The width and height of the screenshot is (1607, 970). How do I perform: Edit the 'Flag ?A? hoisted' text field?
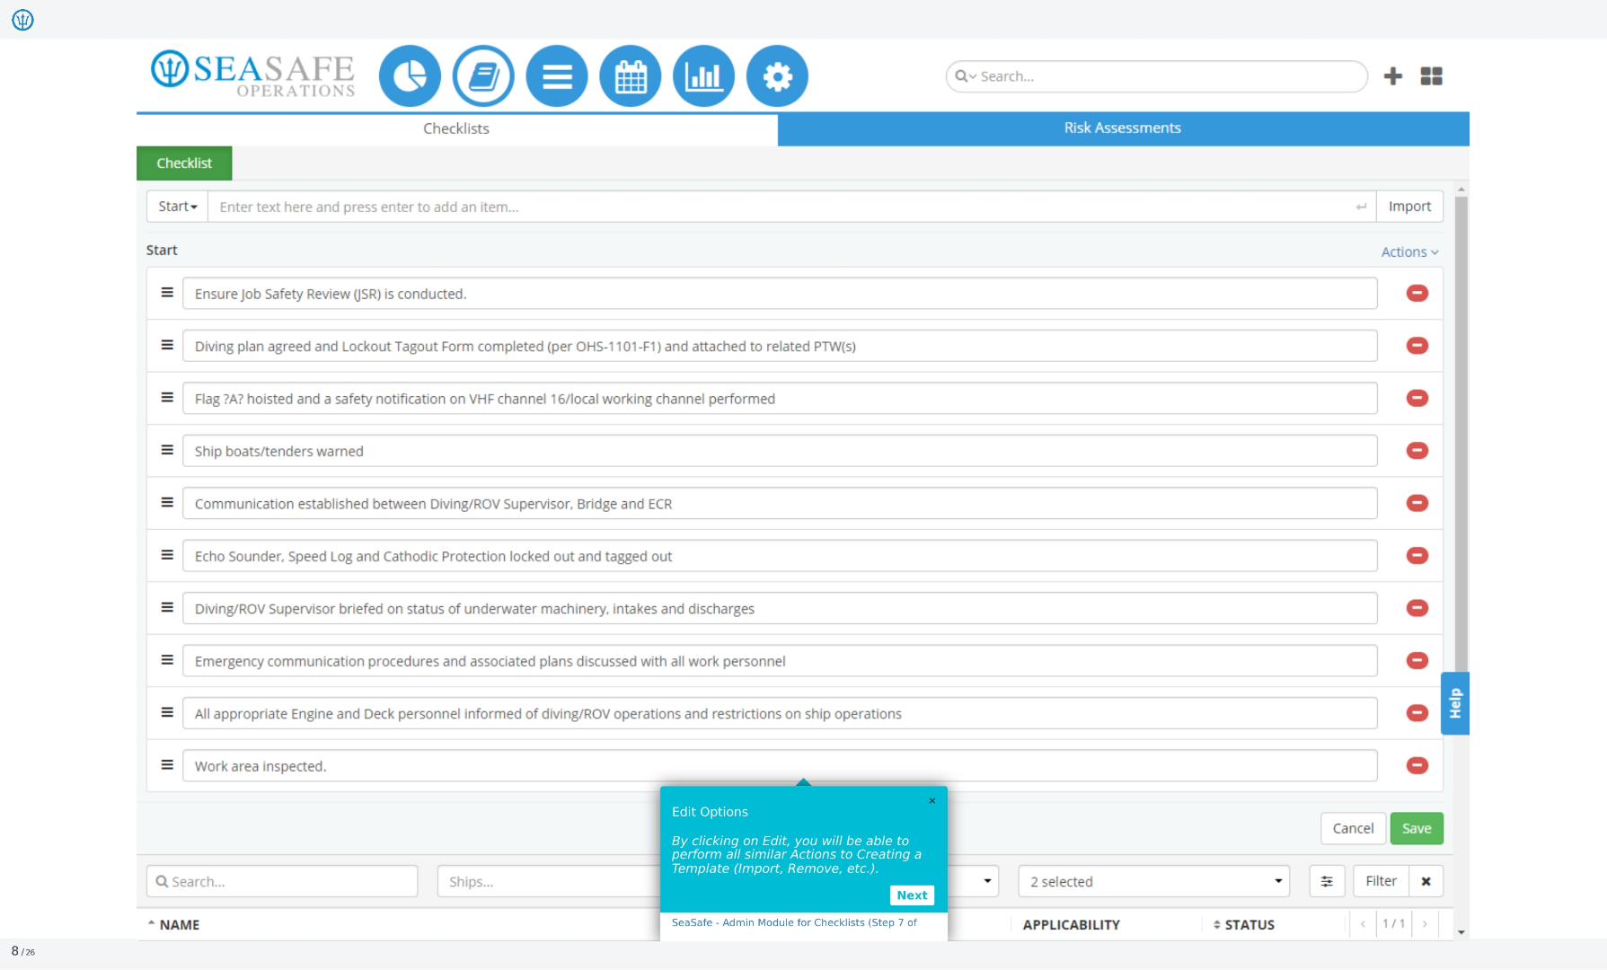click(780, 399)
